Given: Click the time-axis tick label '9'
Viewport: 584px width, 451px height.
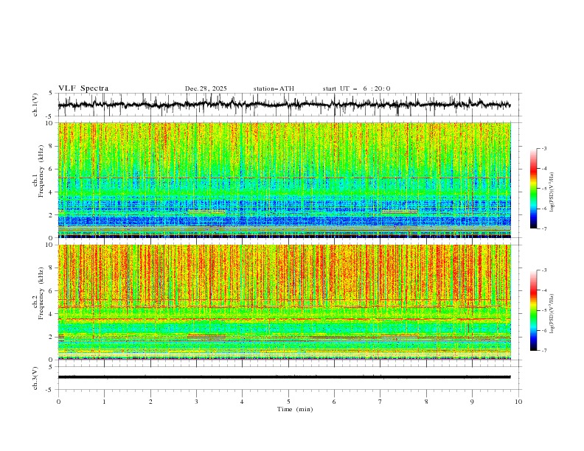Looking at the screenshot, I should click(472, 402).
